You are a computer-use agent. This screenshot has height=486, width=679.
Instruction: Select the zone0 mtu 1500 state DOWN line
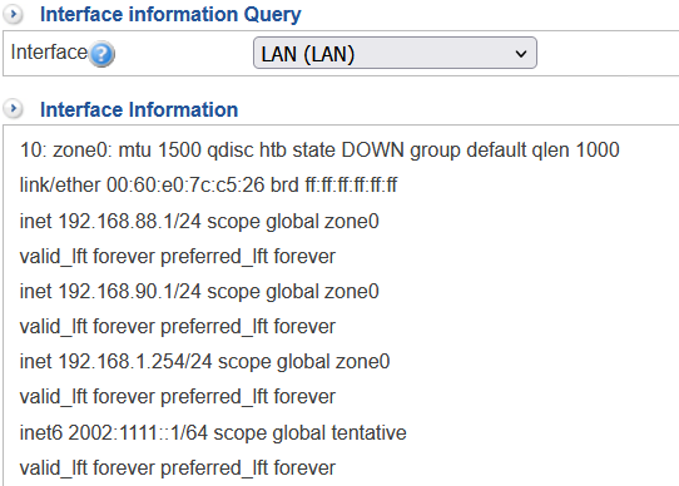[x=320, y=150]
